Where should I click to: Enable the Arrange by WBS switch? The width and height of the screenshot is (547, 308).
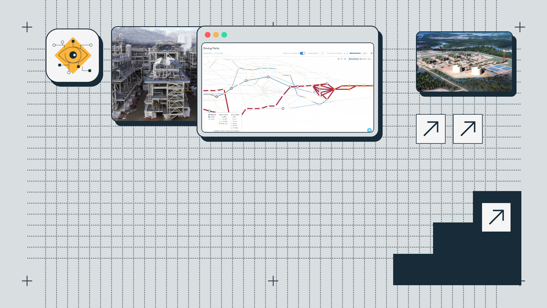point(322,53)
